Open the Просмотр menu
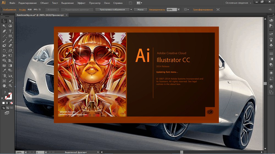275x154 pixels. 95,3
